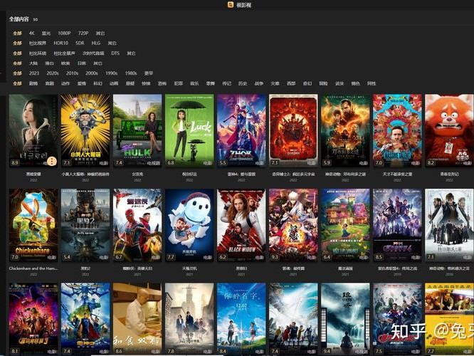Open the sushi chef poster rated 8.6
The height and width of the screenshot is (356, 474).
point(137,319)
